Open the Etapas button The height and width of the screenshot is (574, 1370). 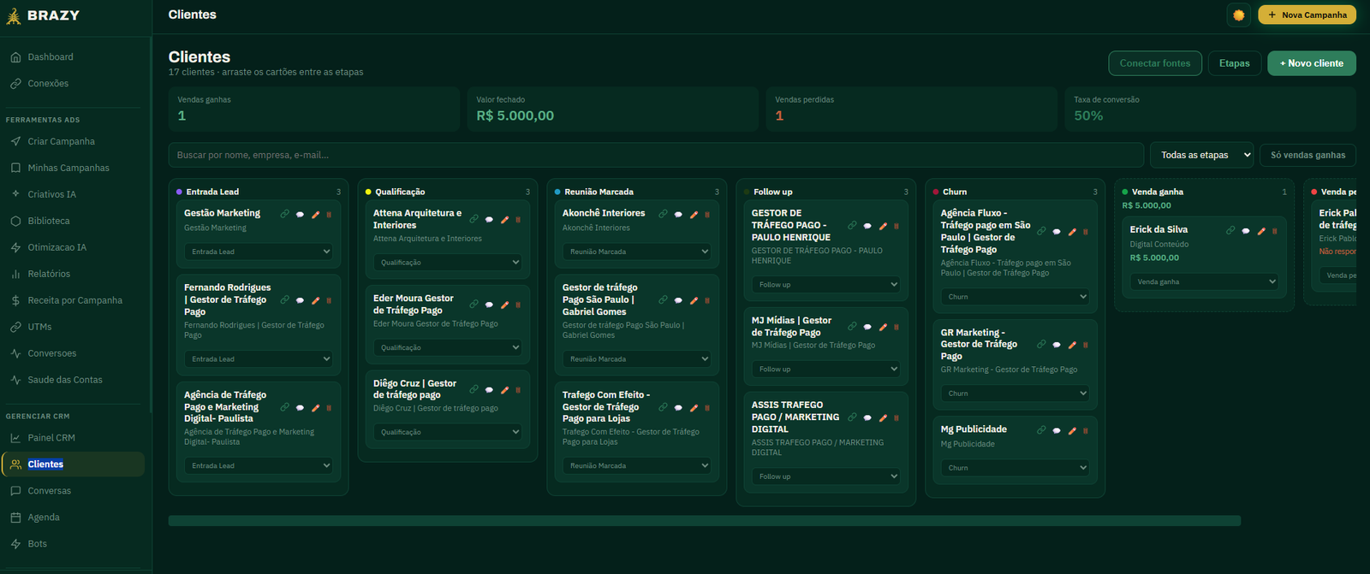1234,63
